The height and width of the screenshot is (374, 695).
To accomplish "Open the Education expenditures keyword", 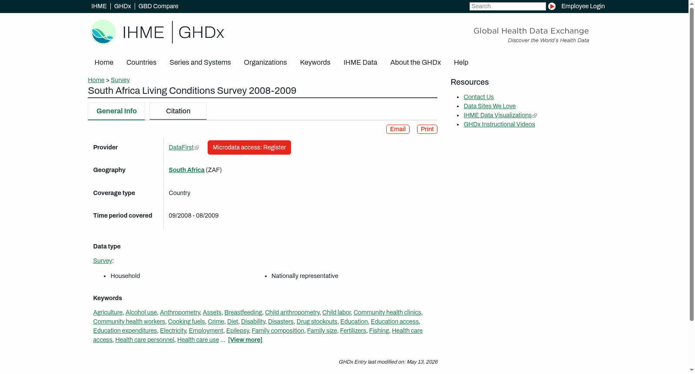I will [125, 331].
